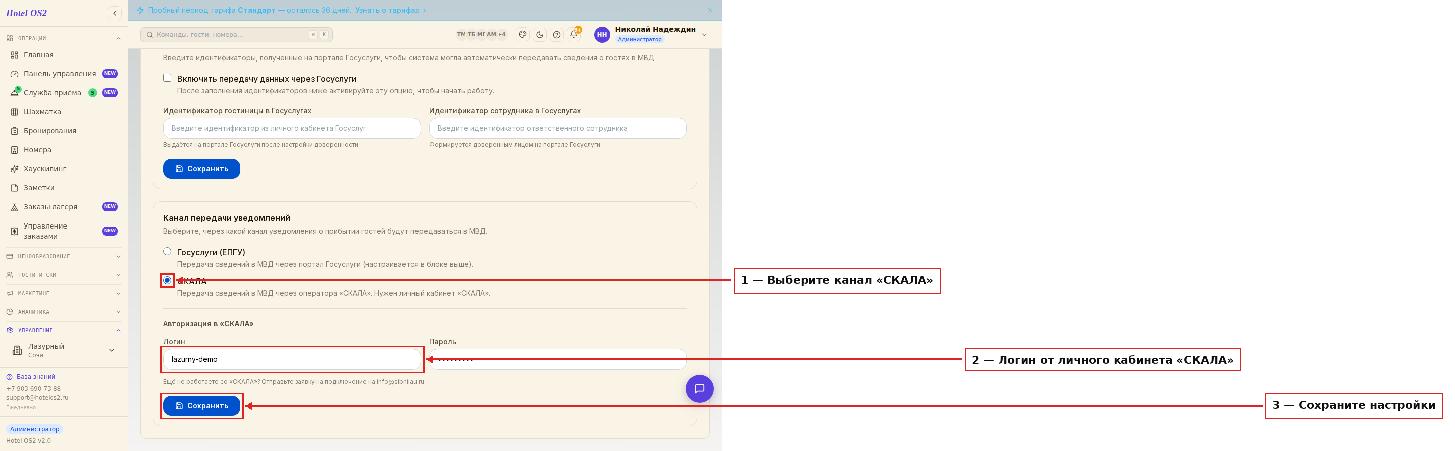Open the theme palette icon

tap(523, 35)
